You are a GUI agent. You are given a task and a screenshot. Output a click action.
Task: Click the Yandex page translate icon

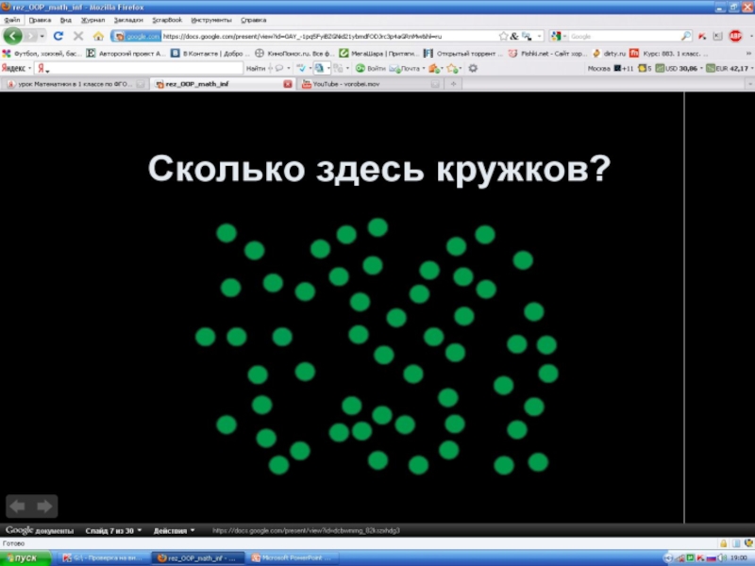click(x=319, y=68)
